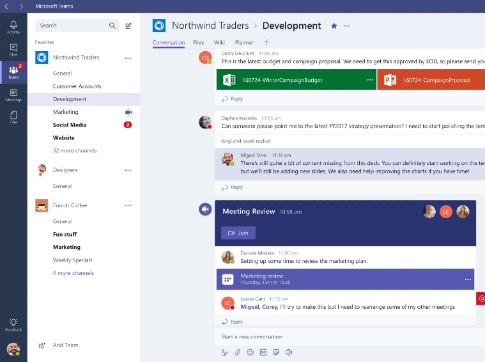
Task: Switch to the Conversation tab
Action: [x=169, y=42]
